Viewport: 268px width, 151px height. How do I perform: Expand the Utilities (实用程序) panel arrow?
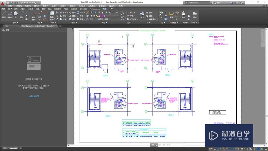[x=178, y=23]
